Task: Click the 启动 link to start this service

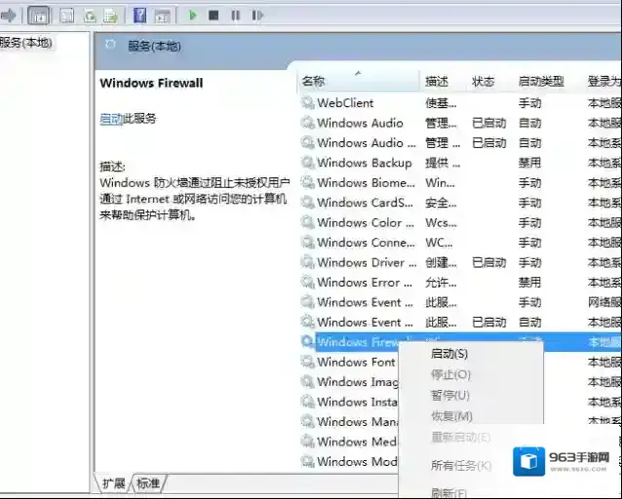Action: (x=110, y=119)
